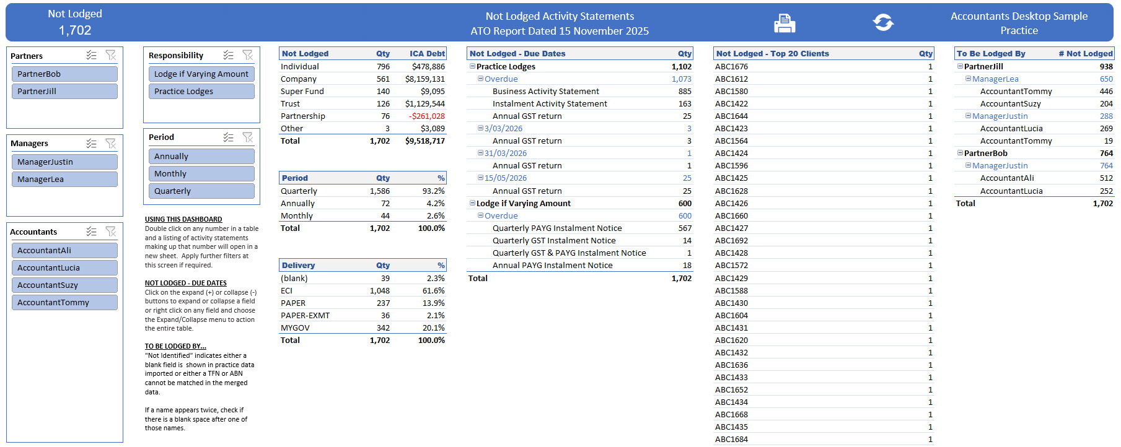Toggle multi-select on Partners slicer
1121x447 pixels.
[92, 55]
